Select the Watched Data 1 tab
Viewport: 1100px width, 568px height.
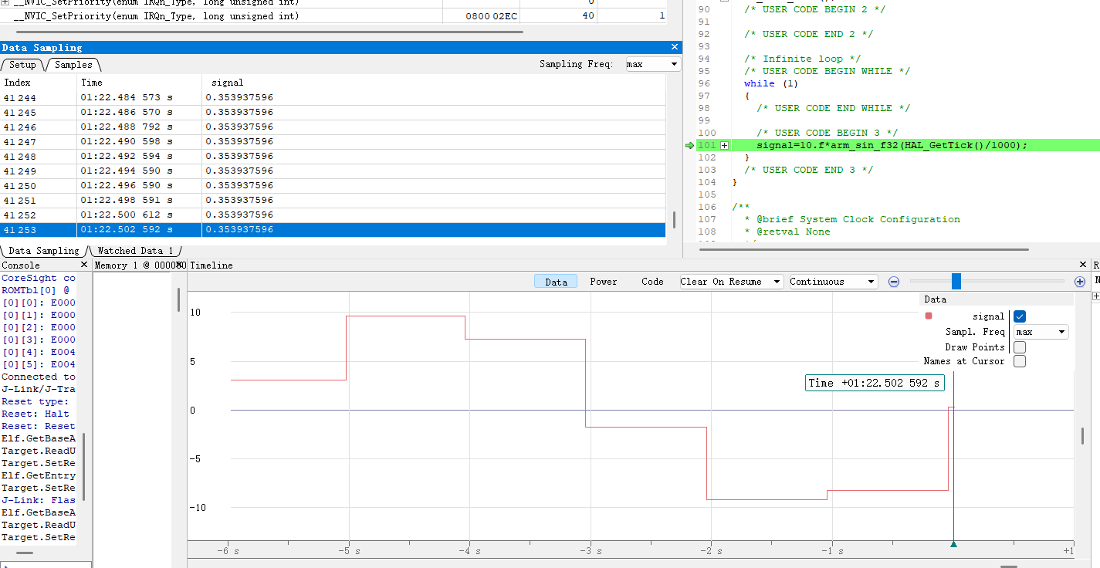pyautogui.click(x=135, y=251)
